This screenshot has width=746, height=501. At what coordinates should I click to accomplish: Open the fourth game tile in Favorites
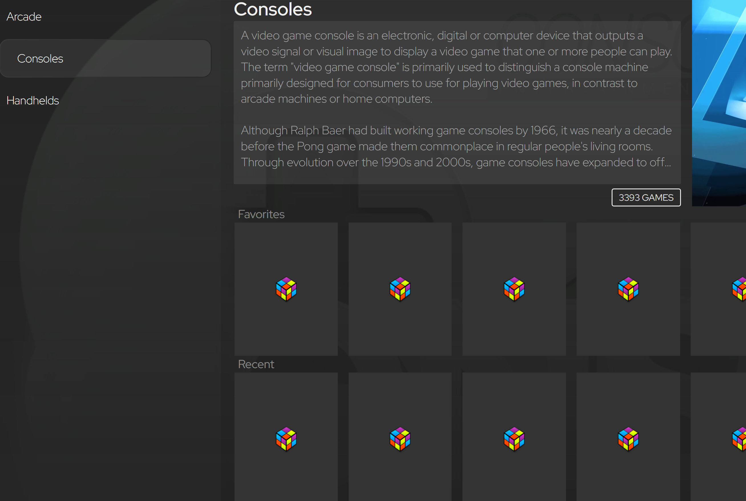pyautogui.click(x=628, y=289)
